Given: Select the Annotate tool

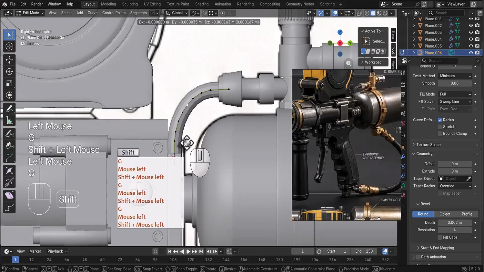Looking at the screenshot, I should 9,109.
